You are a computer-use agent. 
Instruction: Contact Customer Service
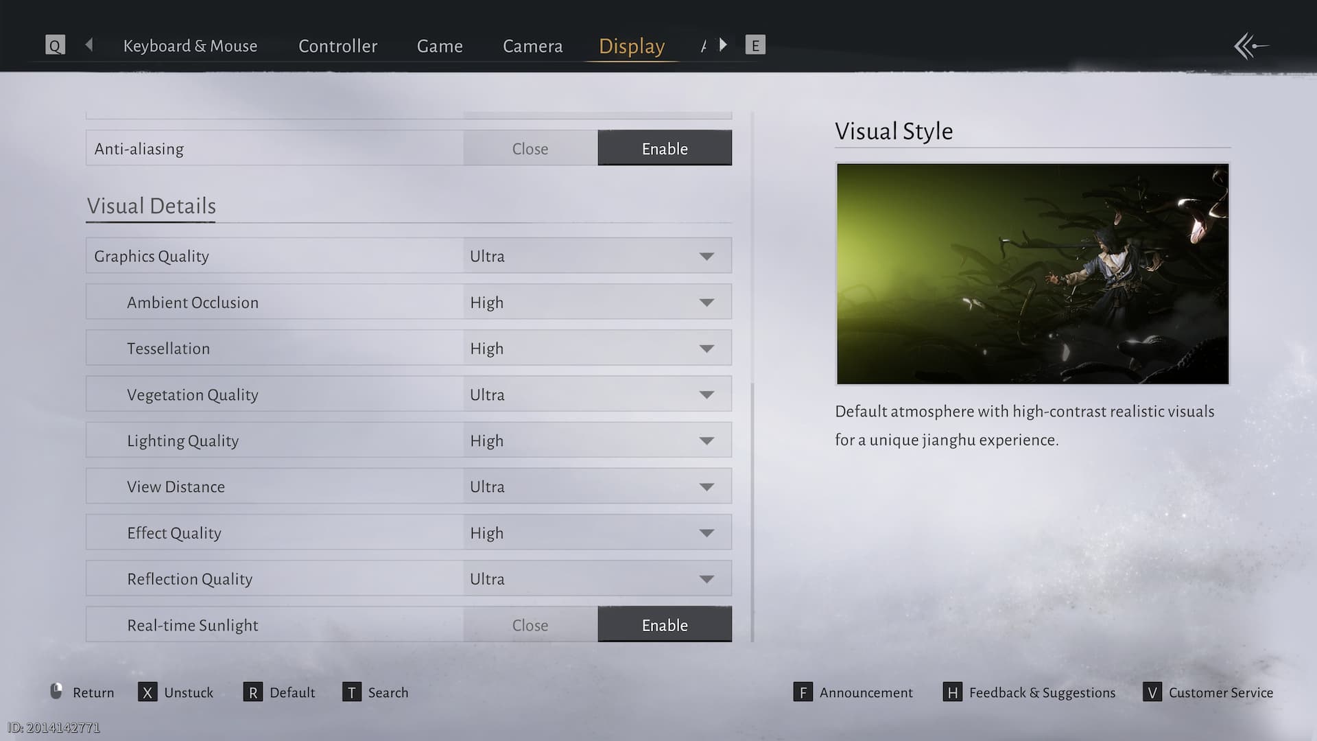coord(1220,692)
